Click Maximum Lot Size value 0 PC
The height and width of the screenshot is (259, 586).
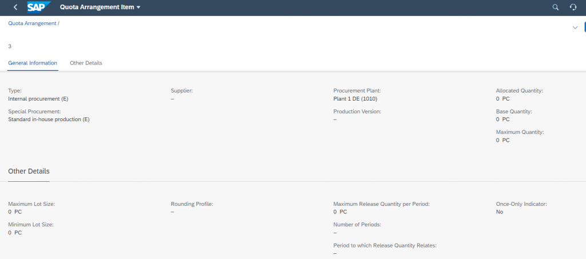15,212
